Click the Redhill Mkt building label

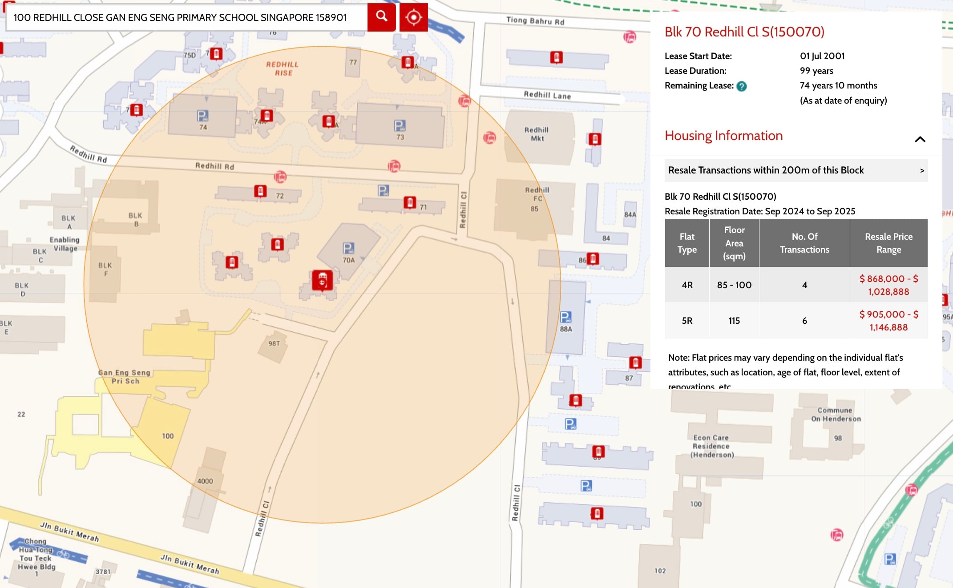pos(537,134)
